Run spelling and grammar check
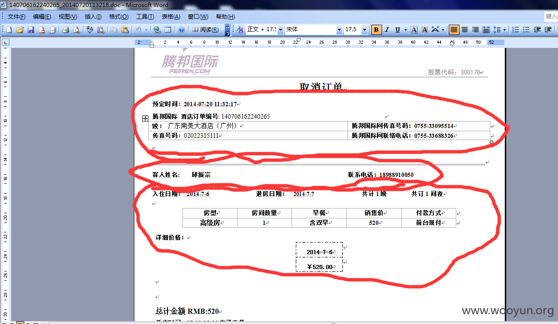 tap(90, 30)
